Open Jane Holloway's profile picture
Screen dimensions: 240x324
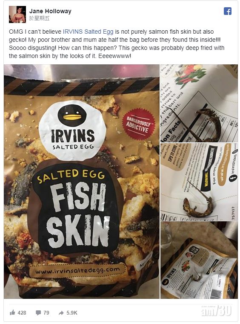(x=17, y=14)
